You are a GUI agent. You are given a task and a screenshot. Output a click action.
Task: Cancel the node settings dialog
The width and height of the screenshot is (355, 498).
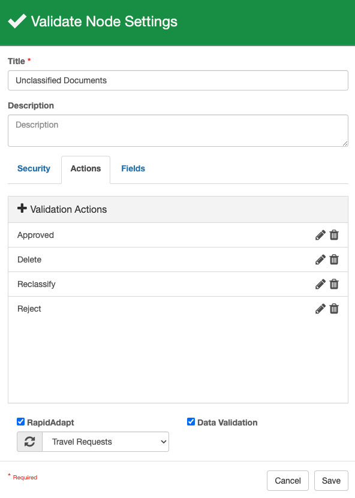288,481
